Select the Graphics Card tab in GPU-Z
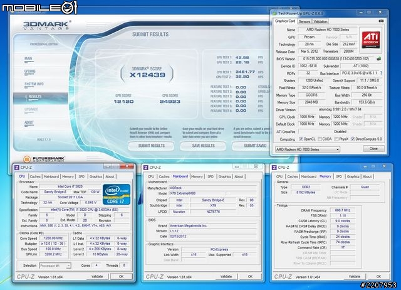401x290 pixels. pyautogui.click(x=285, y=21)
